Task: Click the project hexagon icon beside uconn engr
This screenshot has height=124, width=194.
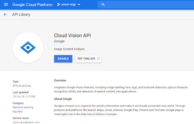Action: 59,5
